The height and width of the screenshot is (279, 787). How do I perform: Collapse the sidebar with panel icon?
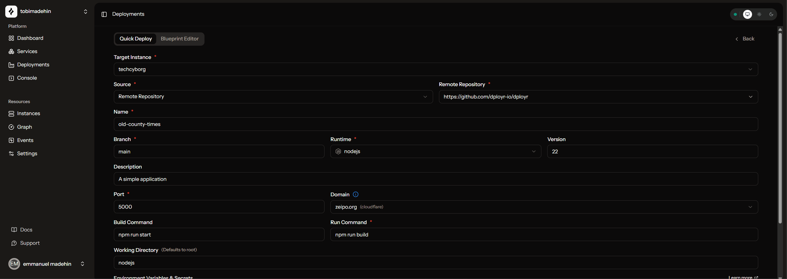pyautogui.click(x=104, y=14)
